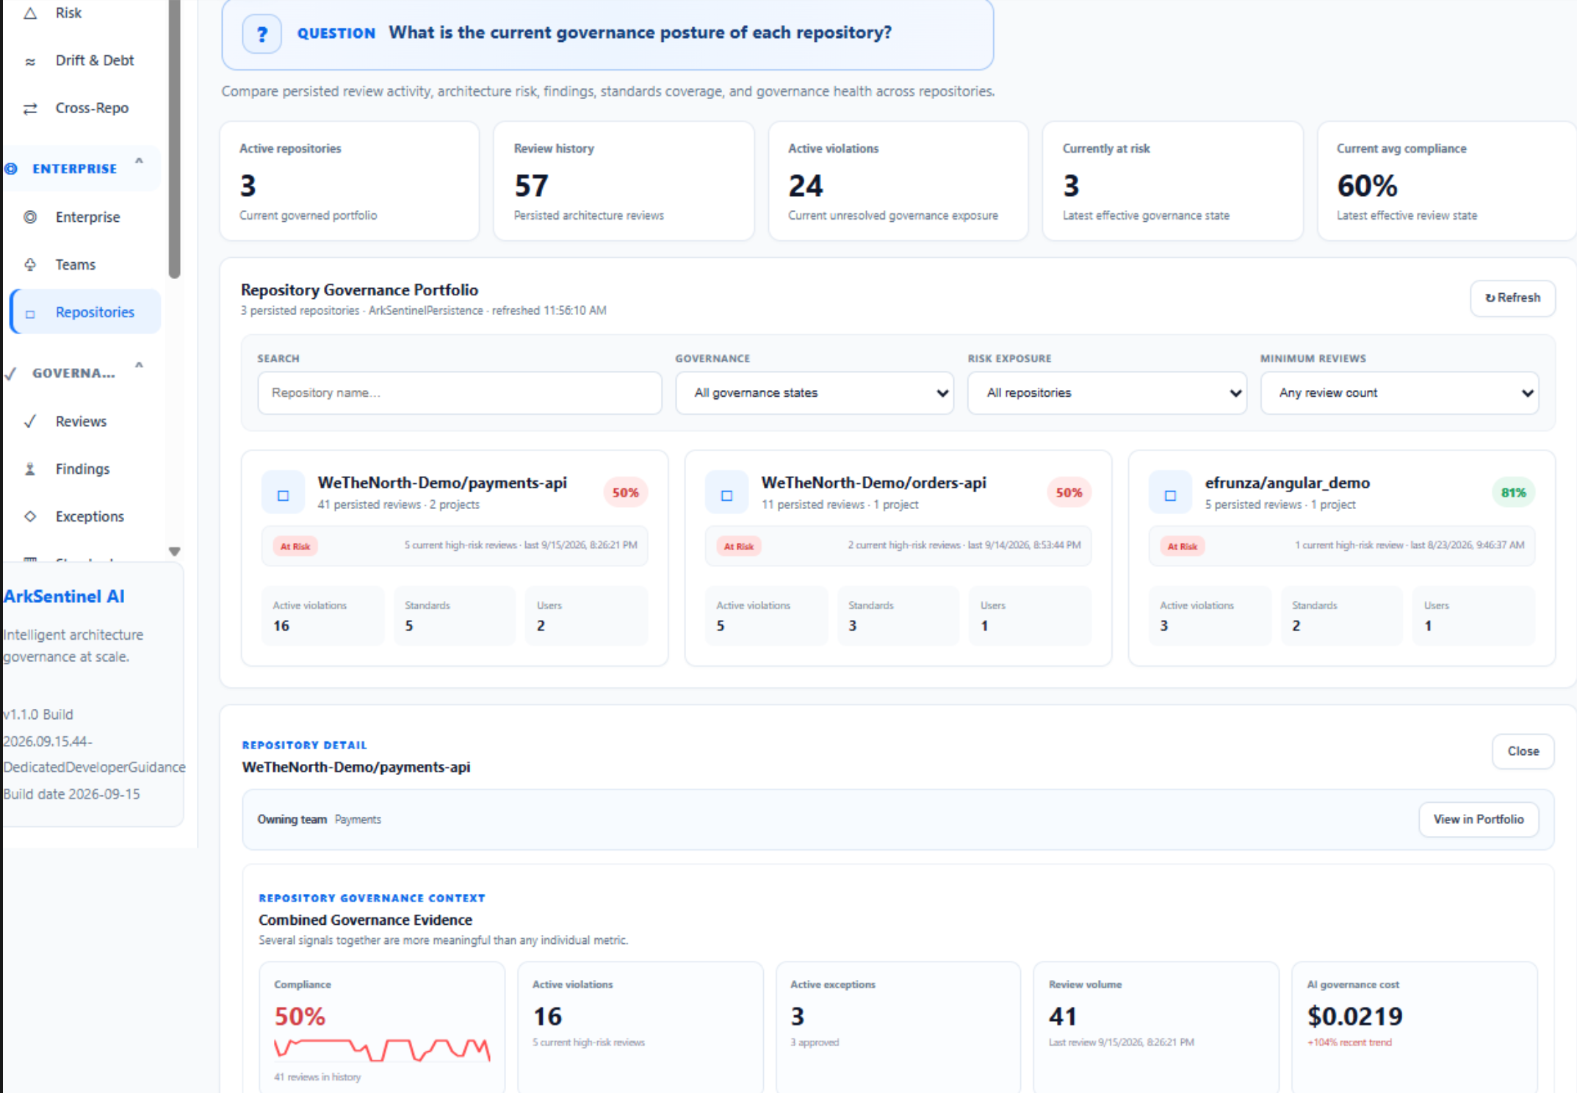This screenshot has height=1093, width=1577.
Task: Select the Drift & Debt wave icon
Action: (x=30, y=62)
